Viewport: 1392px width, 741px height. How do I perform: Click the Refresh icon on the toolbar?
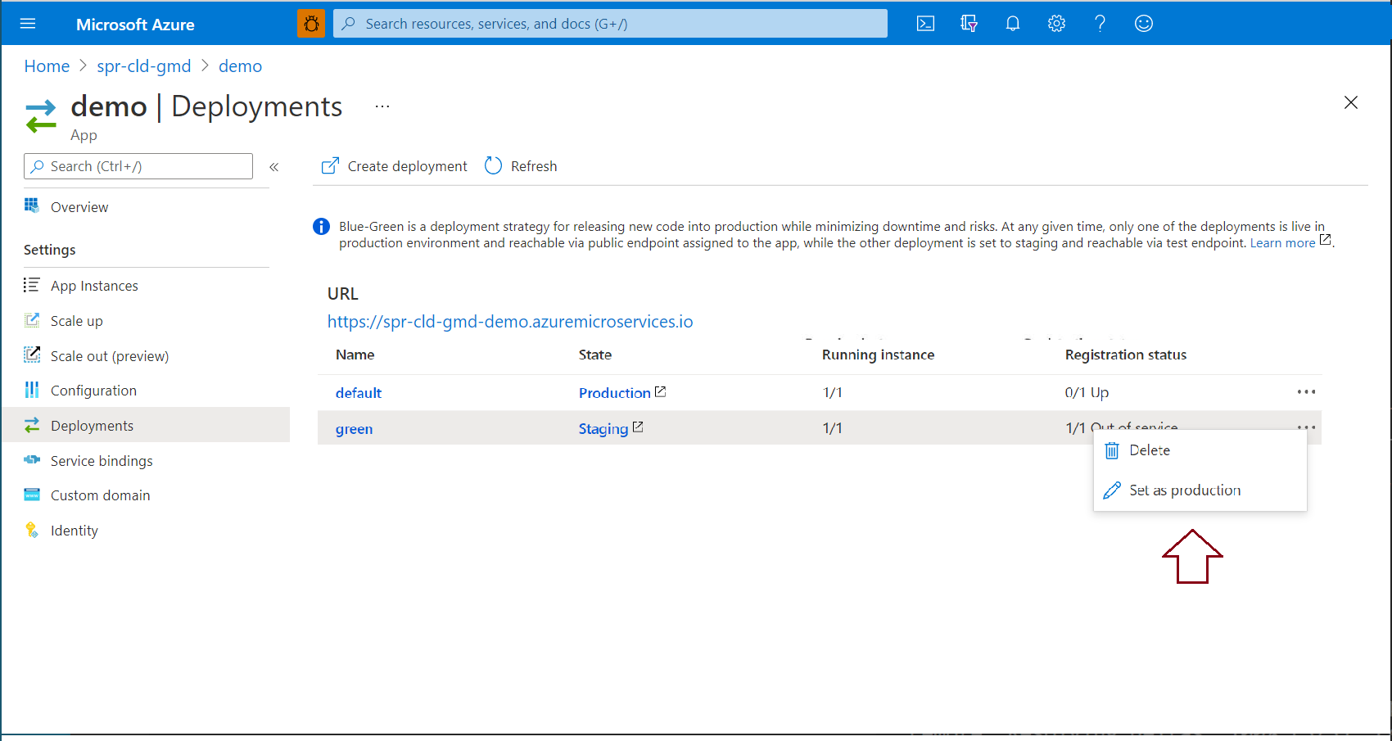pos(493,165)
